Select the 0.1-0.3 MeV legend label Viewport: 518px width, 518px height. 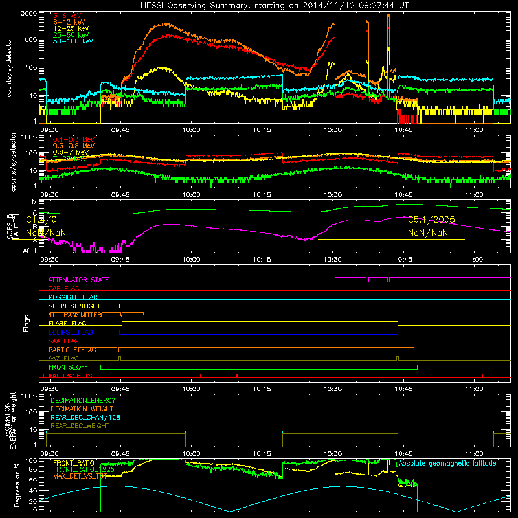(x=74, y=139)
